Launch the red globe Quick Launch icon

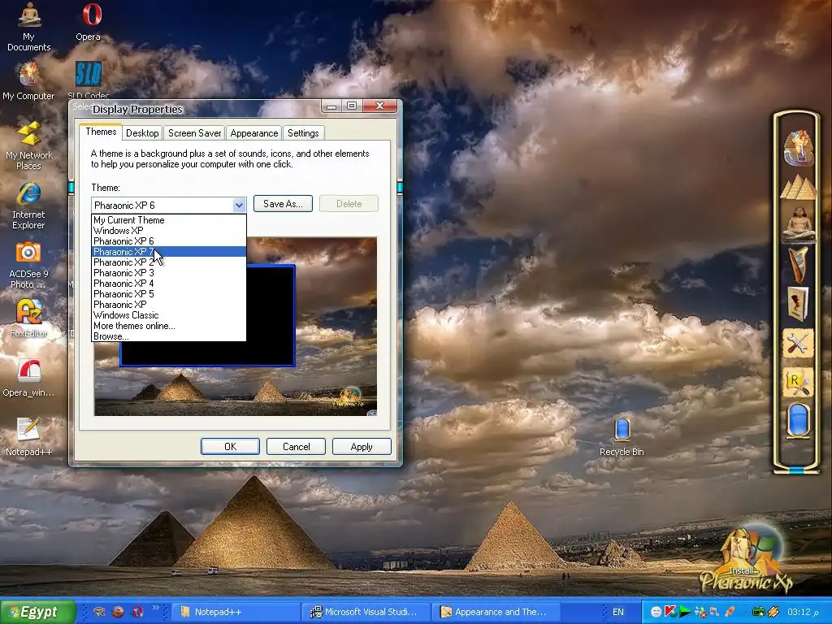118,612
